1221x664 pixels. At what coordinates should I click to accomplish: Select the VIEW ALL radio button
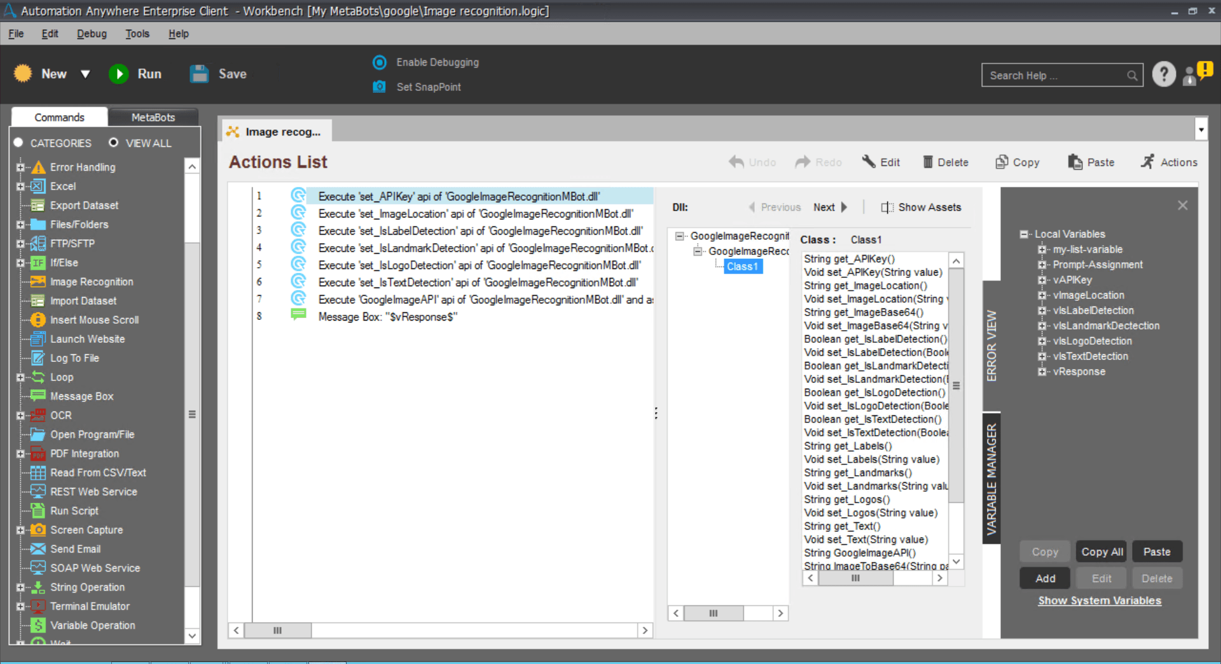coord(113,142)
